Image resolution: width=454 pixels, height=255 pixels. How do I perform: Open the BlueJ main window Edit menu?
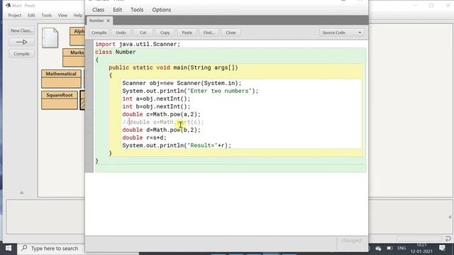[x=31, y=16]
